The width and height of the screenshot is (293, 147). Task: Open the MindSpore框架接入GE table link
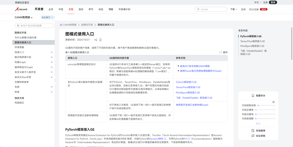tap(188, 93)
